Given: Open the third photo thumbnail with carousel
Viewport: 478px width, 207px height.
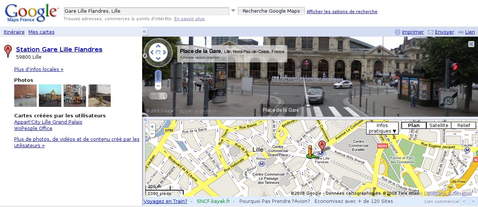Looking at the screenshot, I should coord(75,96).
